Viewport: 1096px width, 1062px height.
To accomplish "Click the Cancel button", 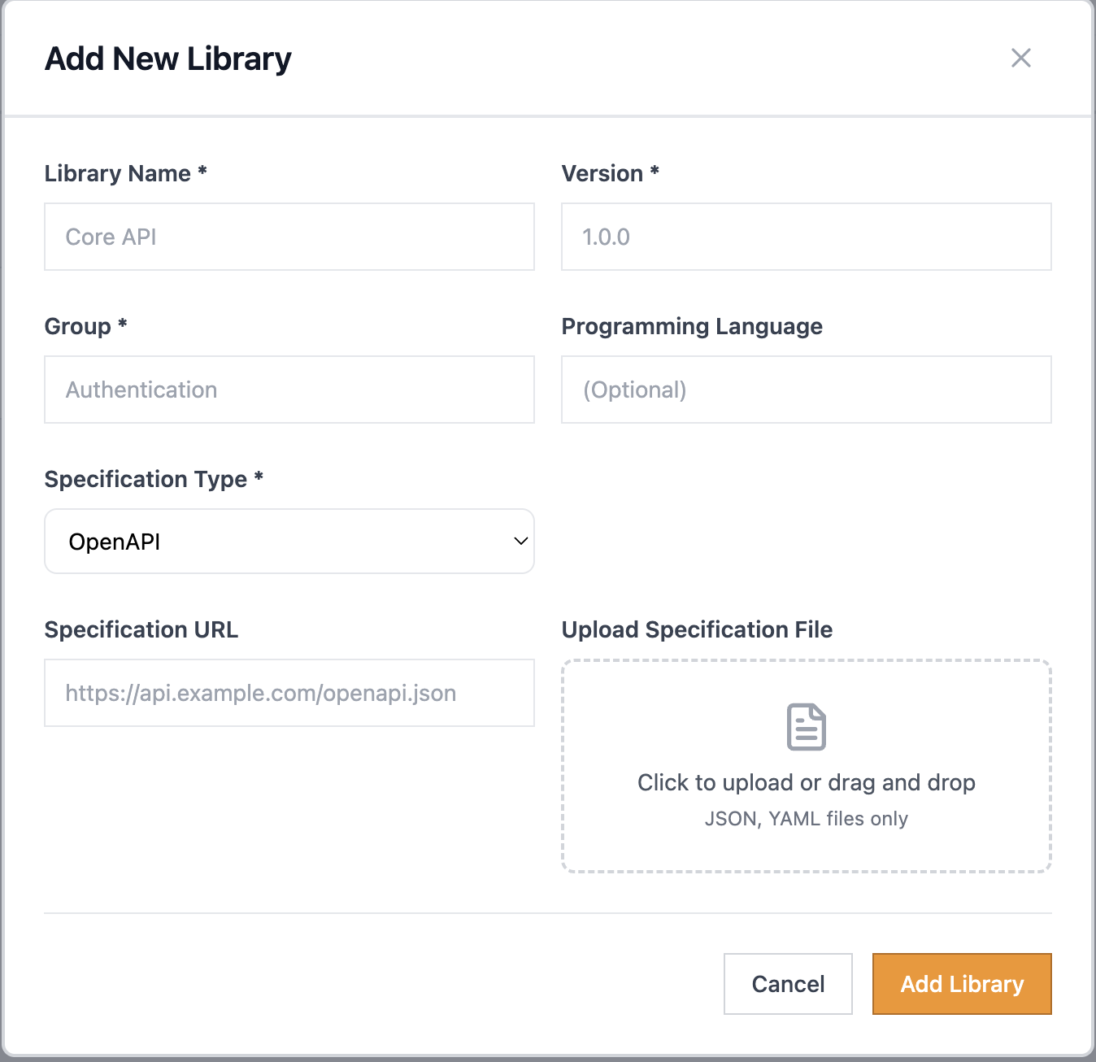I will (788, 984).
